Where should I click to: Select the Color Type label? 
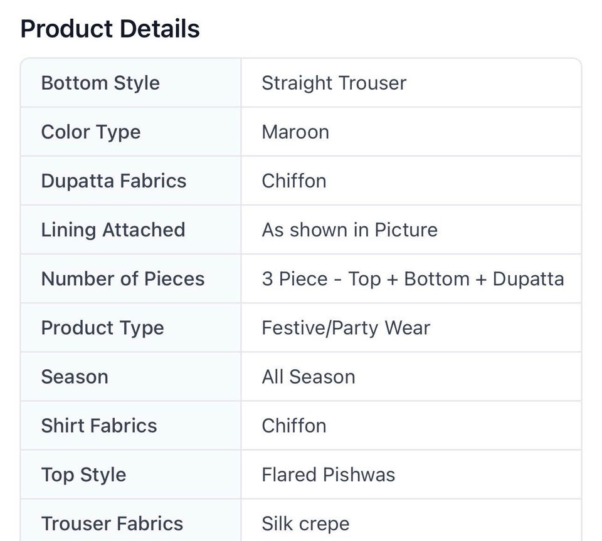point(91,132)
